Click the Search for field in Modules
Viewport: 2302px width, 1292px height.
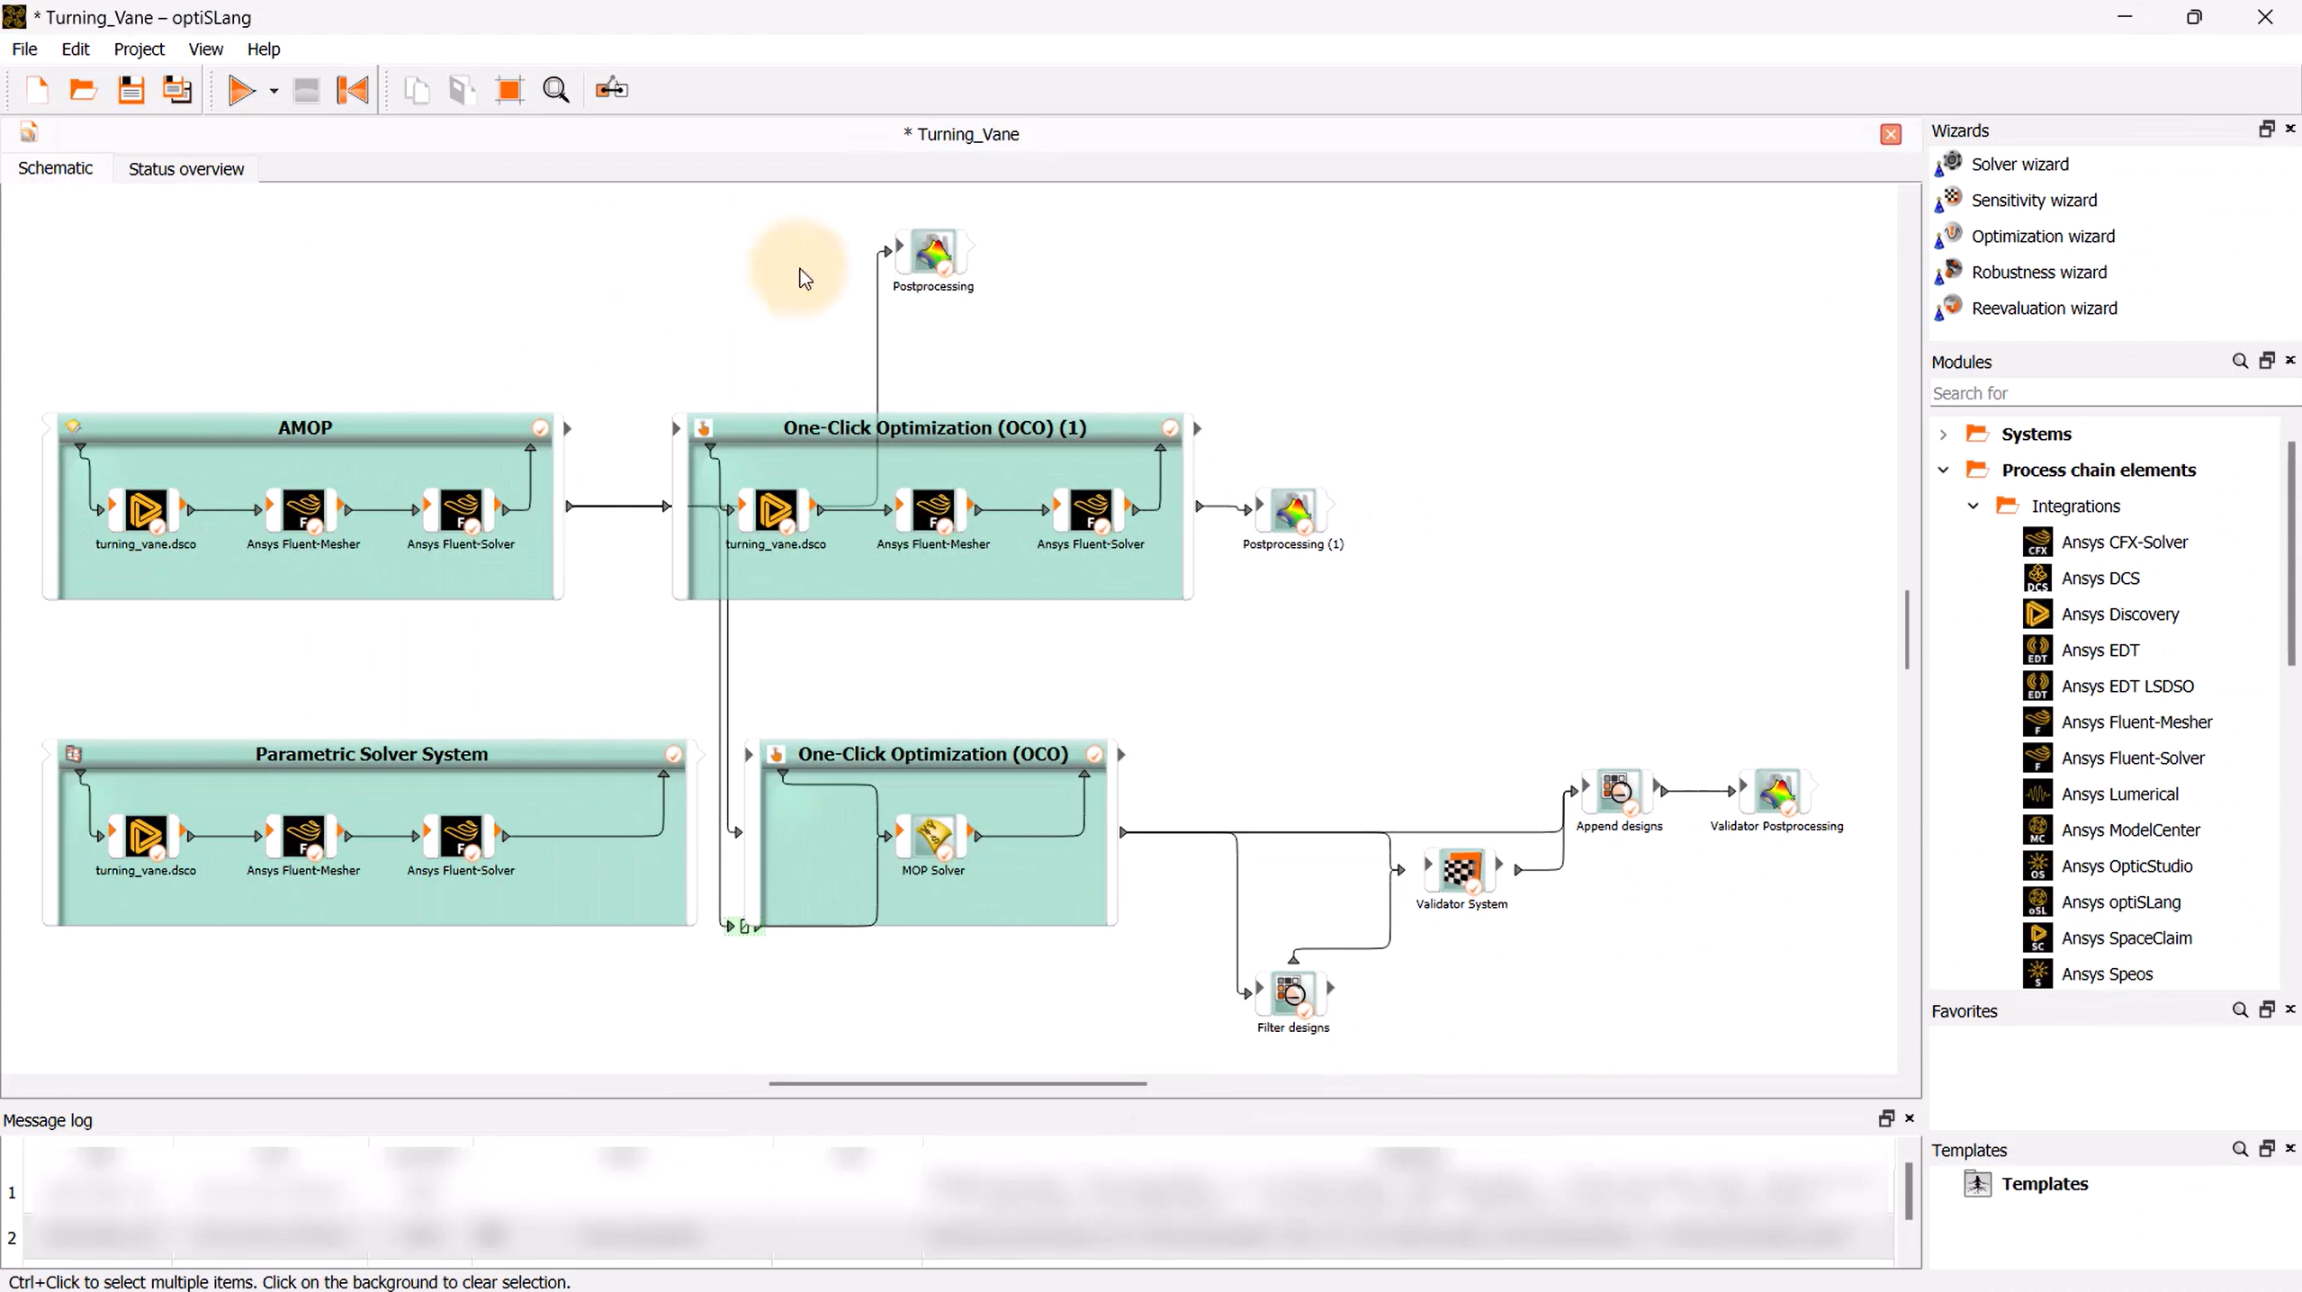point(2113,393)
